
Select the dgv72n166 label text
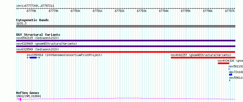236,72
